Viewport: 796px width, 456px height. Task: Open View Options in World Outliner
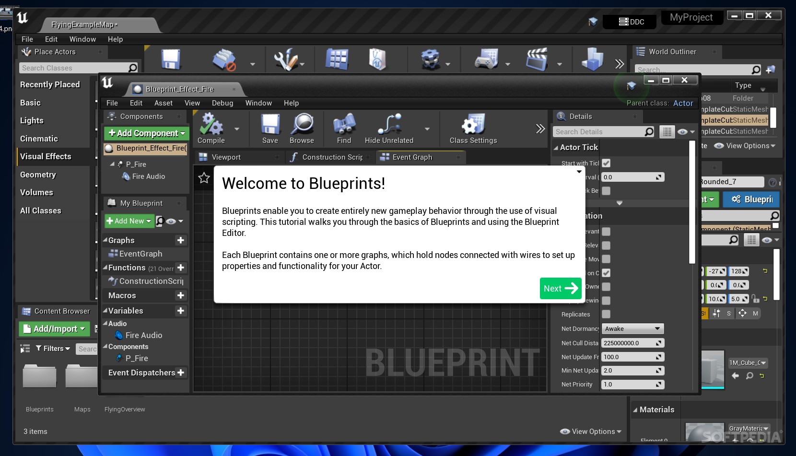pyautogui.click(x=745, y=146)
